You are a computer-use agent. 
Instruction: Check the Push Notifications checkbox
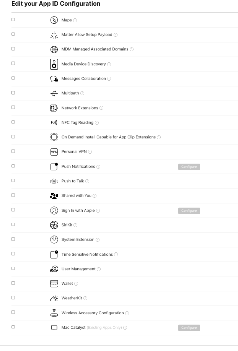coord(13,166)
